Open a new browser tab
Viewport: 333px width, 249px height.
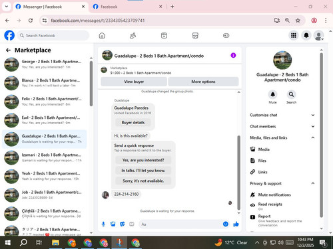click(172, 7)
